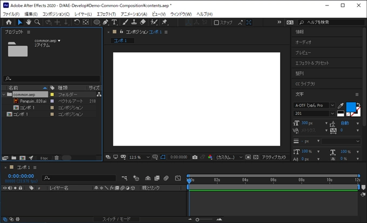The width and height of the screenshot is (367, 223).
Task: Collapse the common.aep folder tree arrow
Action: [4, 95]
